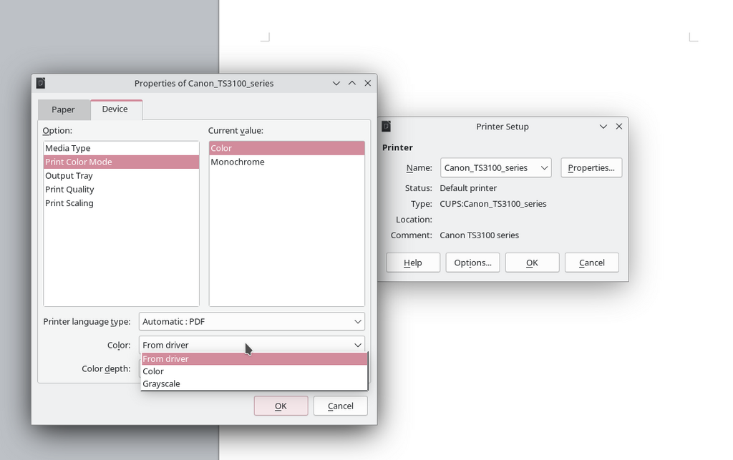This screenshot has height=460, width=733.
Task: Click the Properties dialog title bar app icon
Action: pos(41,83)
